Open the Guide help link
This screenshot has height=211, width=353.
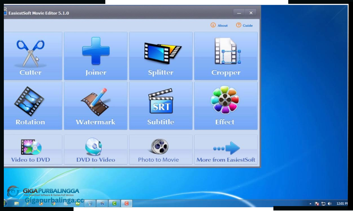coord(244,25)
